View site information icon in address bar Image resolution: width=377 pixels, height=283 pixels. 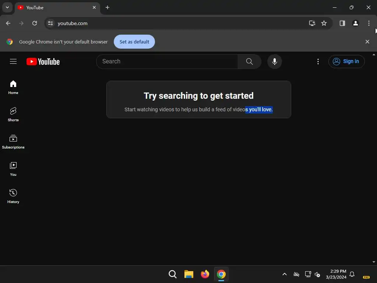[x=50, y=23]
